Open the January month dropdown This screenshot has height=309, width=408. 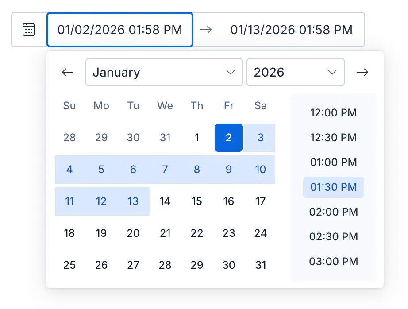pyautogui.click(x=164, y=72)
